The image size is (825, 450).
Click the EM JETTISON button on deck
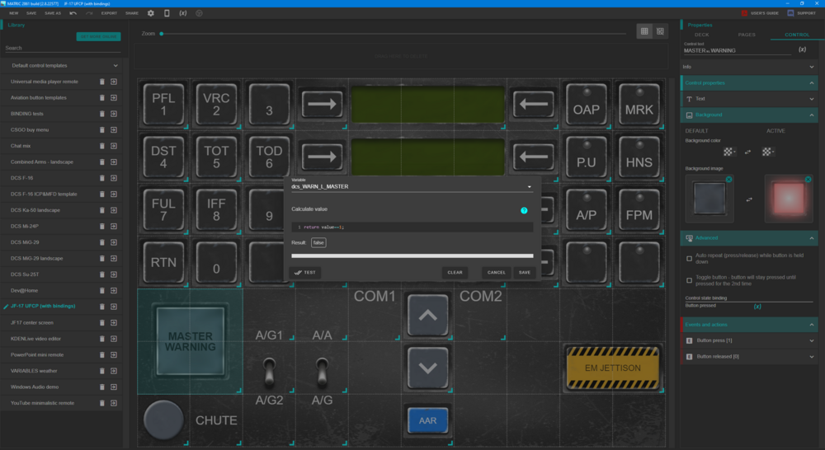click(612, 368)
